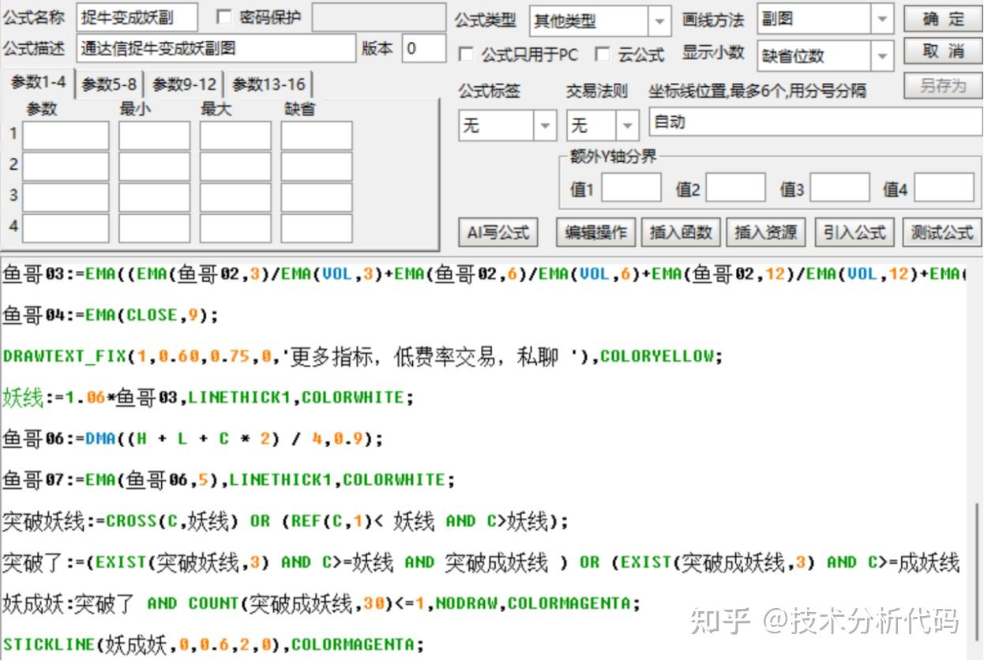Click row 1 参数 name cell
The height and width of the screenshot is (661, 984).
(x=66, y=136)
